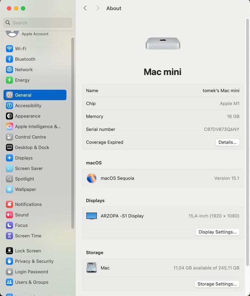Screen dimensions: 250x296
Task: Open Accessibility icon in sidebar
Action: [9, 105]
